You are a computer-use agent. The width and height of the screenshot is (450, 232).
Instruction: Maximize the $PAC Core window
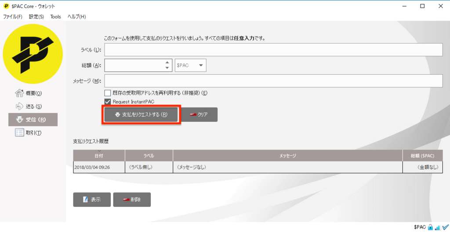(x=422, y=6)
